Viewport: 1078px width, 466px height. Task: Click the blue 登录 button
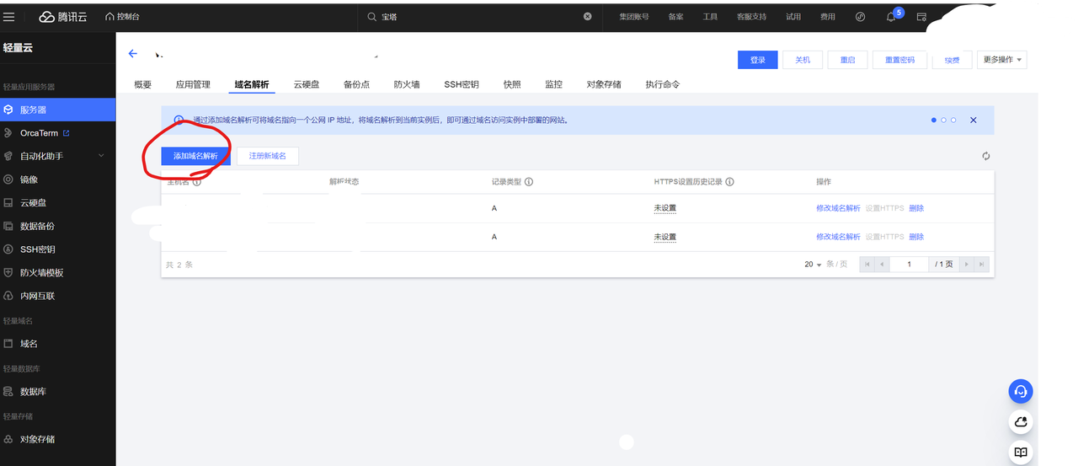point(758,60)
